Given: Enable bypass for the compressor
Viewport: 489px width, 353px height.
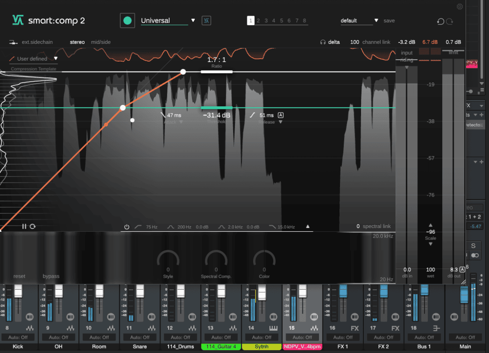Looking at the screenshot, I should [51, 276].
